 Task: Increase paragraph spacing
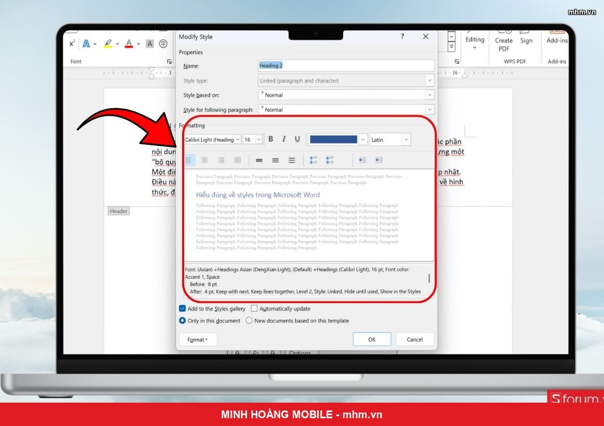coord(313,160)
